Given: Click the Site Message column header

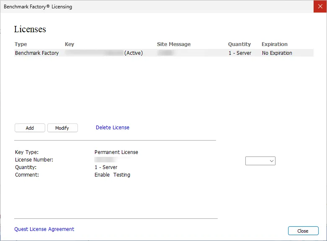Looking at the screenshot, I should click(174, 44).
